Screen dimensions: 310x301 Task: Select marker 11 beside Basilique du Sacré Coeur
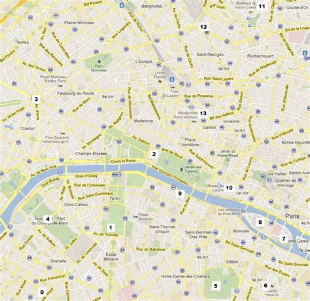(x=262, y=7)
